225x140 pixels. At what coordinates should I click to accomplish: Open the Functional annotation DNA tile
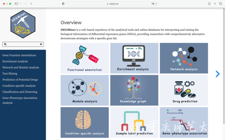pyautogui.click(x=84, y=58)
